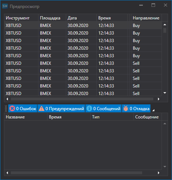Click XBTUSD in the second Sell row

pyautogui.click(x=21, y=71)
